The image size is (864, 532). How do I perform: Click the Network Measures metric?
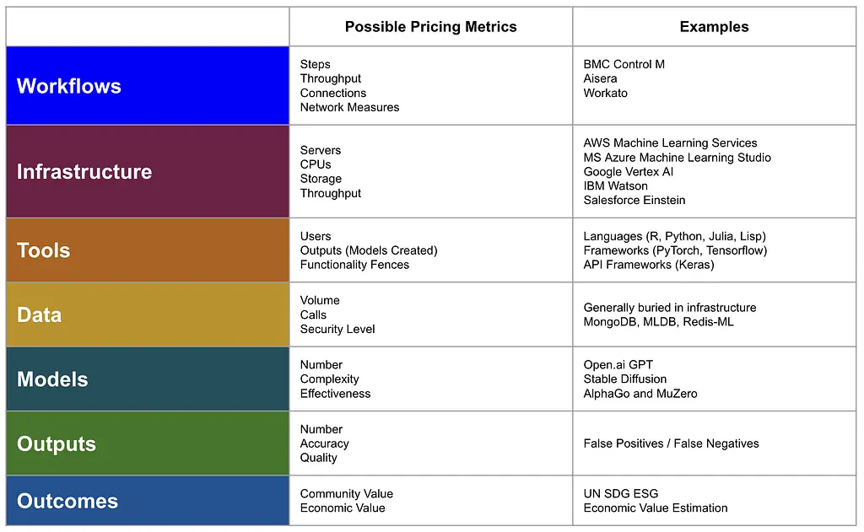click(x=349, y=107)
